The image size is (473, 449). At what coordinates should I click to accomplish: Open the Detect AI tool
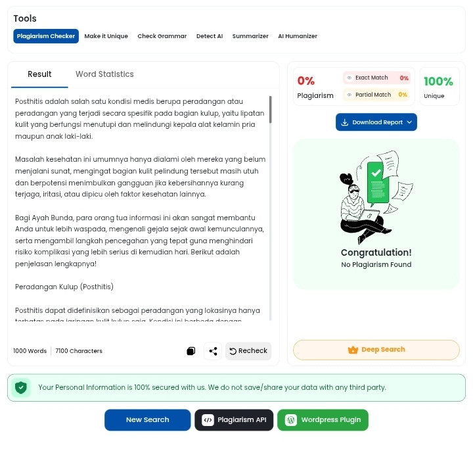coord(210,36)
